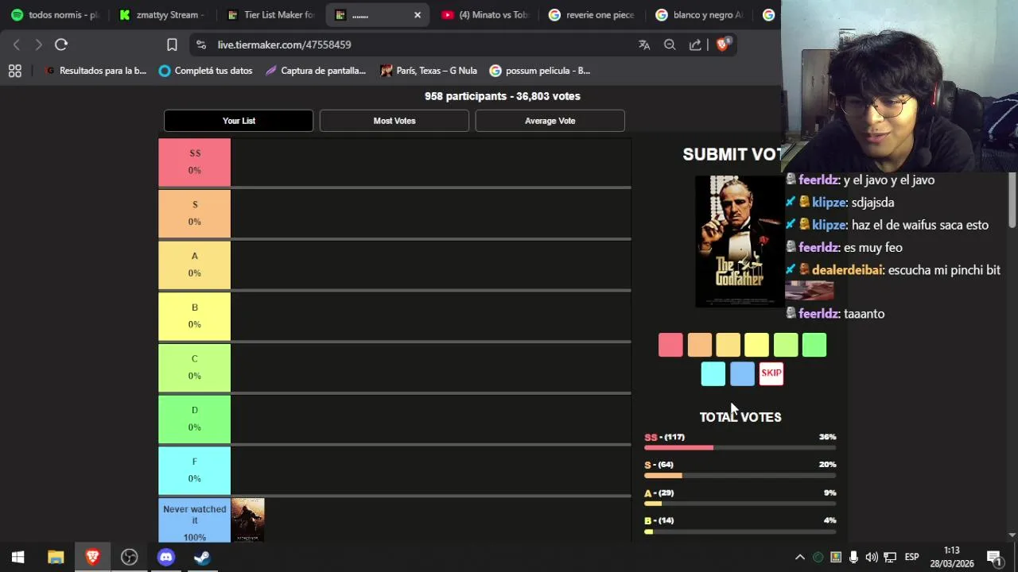Select the 'Average Vote' view
The image size is (1018, 572).
pyautogui.click(x=550, y=121)
